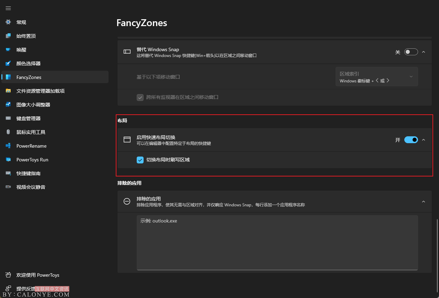Image resolution: width=439 pixels, height=298 pixels.
Task: Click the 唤醒 coffee cup icon
Action: pyautogui.click(x=8, y=49)
